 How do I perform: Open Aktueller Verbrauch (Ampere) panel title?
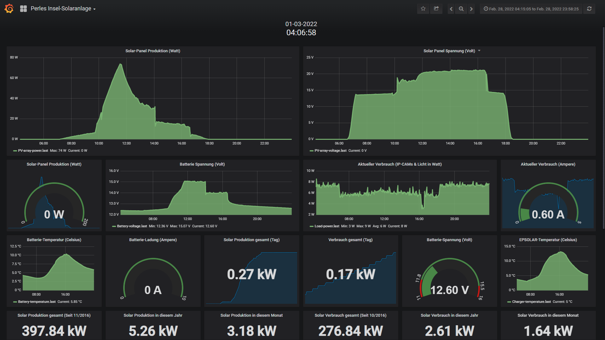pos(548,164)
